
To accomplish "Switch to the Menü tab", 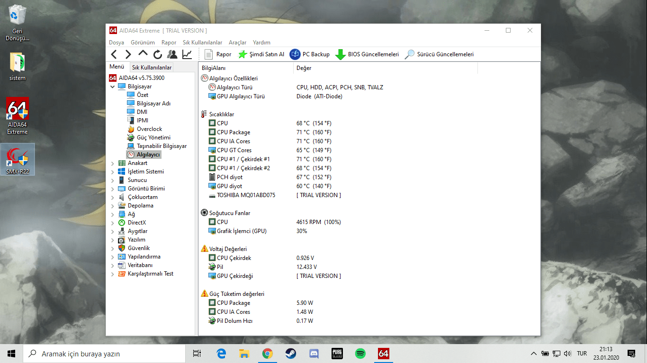I will 117,67.
